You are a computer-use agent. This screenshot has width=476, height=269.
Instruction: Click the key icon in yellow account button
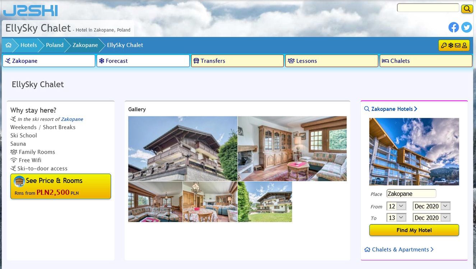coord(444,46)
